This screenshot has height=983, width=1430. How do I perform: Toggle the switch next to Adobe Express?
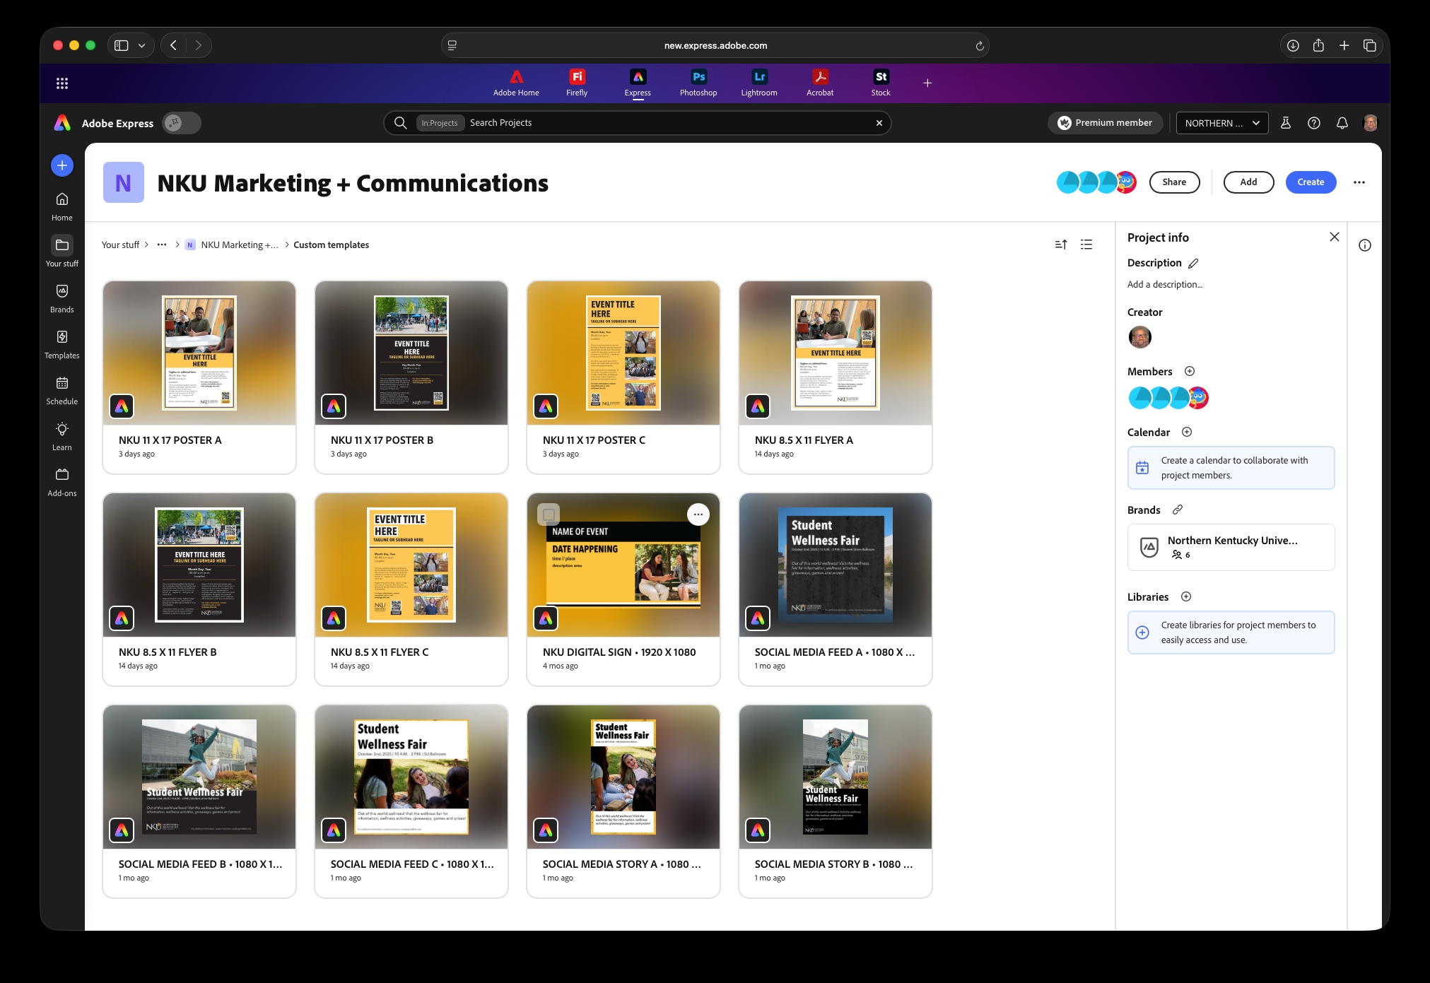pyautogui.click(x=182, y=123)
